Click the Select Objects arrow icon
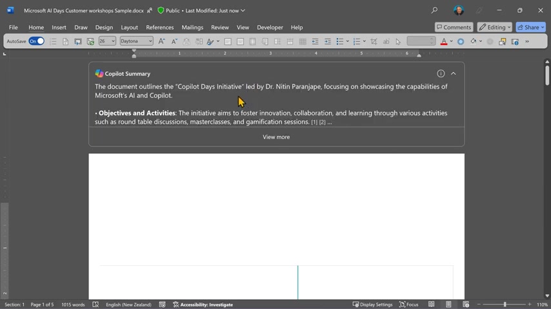551x309 pixels. point(398,41)
